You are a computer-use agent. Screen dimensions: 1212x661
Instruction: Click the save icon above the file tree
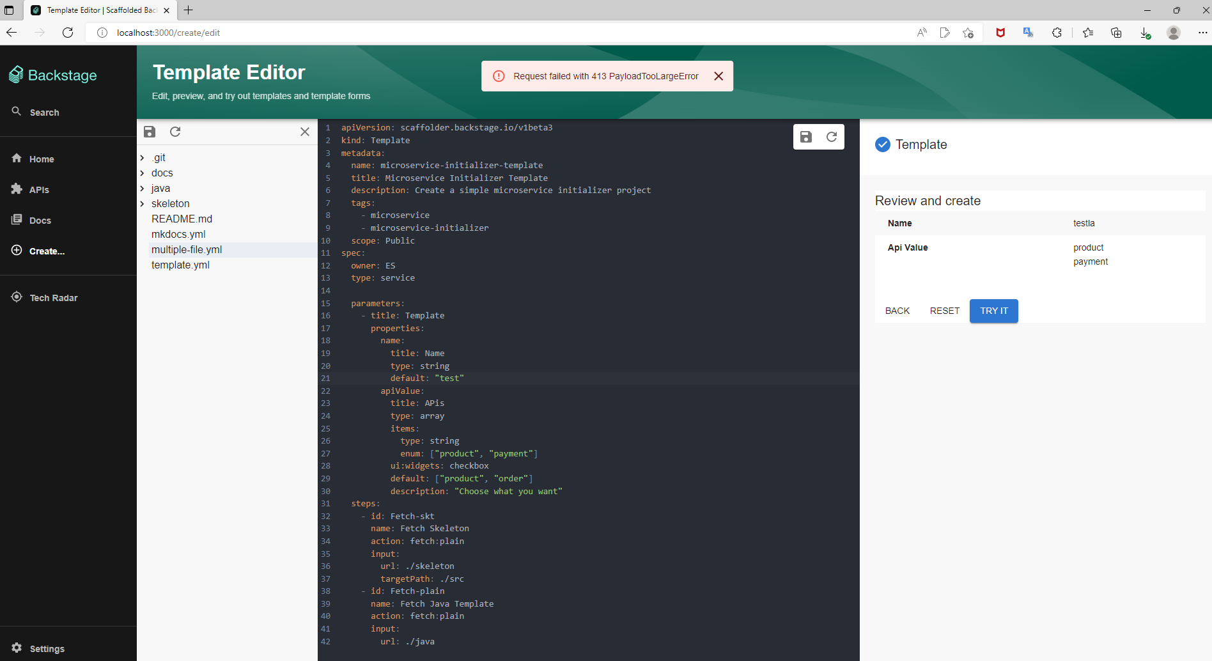(150, 132)
